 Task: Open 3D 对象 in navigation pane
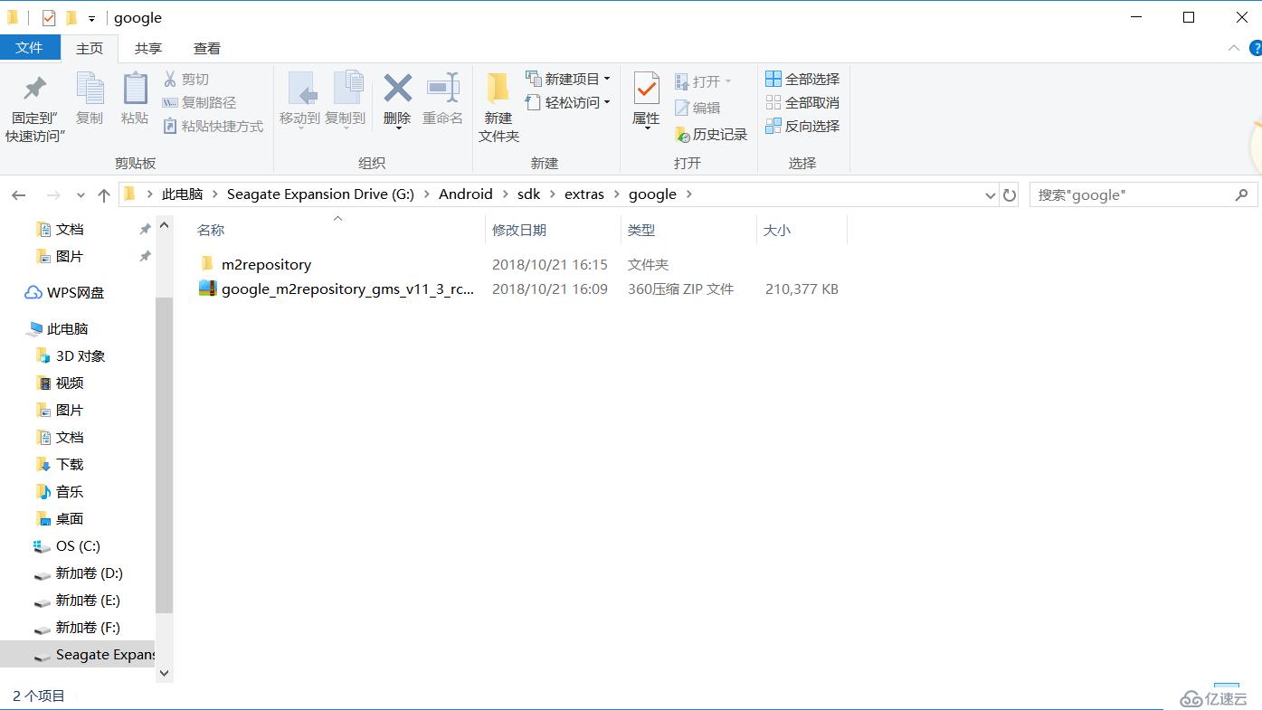pyautogui.click(x=81, y=356)
